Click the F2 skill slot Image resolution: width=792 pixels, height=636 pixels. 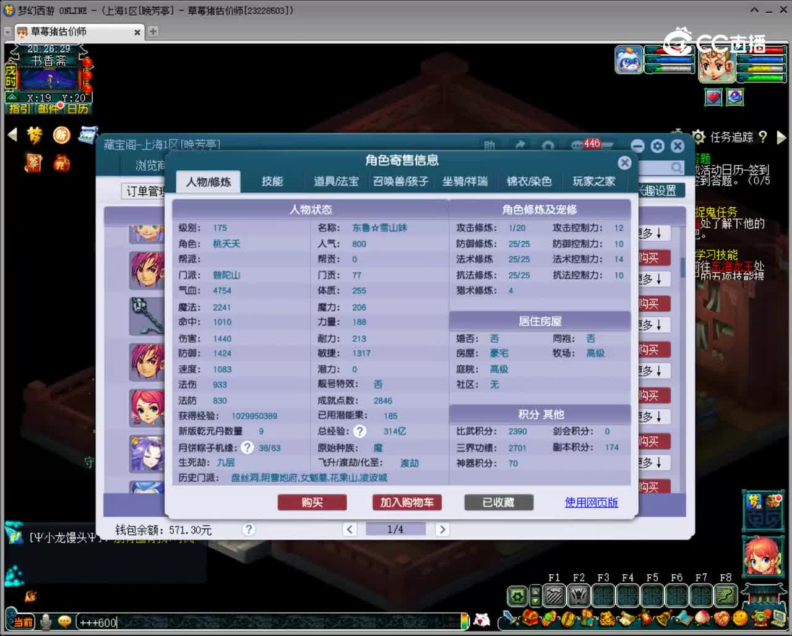pyautogui.click(x=579, y=596)
